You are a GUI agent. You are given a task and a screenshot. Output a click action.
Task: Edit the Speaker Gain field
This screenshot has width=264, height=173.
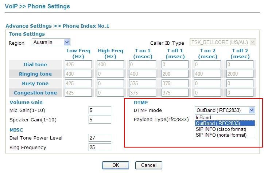click(x=100, y=120)
